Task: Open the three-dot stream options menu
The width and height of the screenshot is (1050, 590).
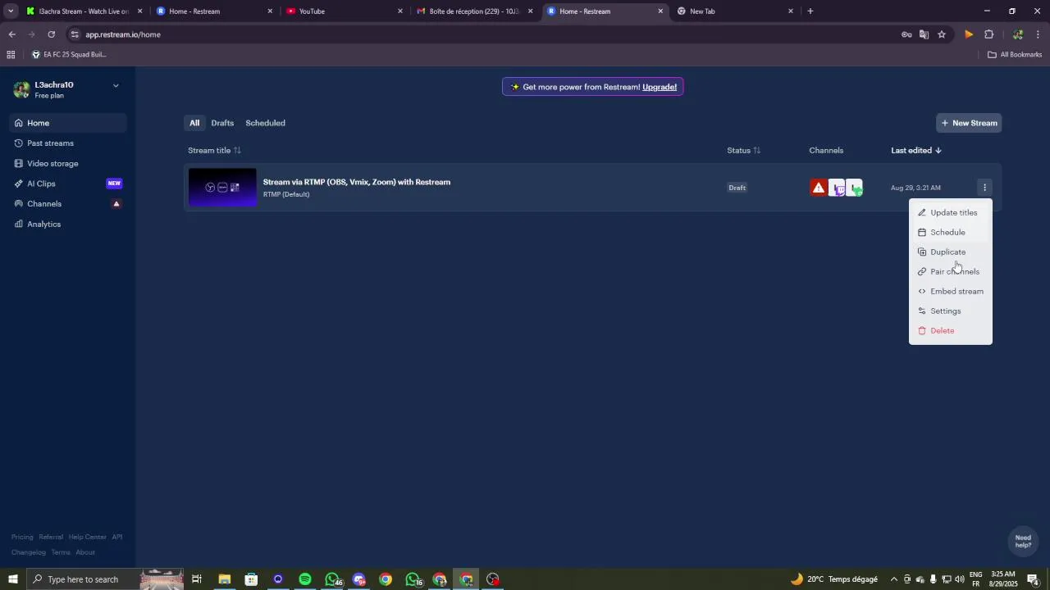Action: [x=984, y=188]
